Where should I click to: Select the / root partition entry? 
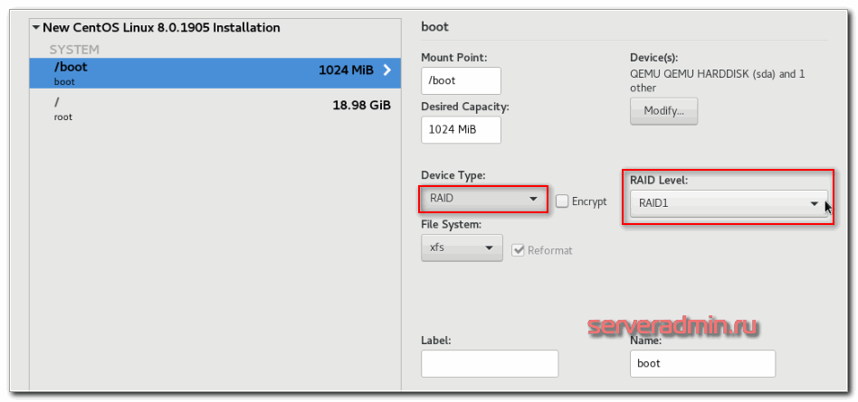coord(181,108)
